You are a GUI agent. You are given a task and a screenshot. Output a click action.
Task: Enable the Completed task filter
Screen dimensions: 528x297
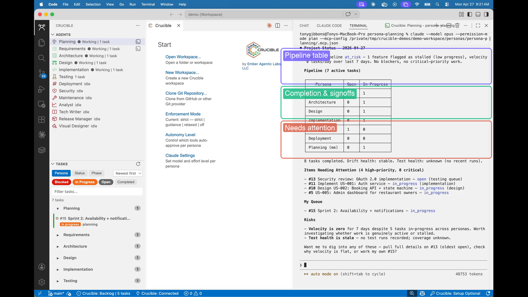(126, 182)
